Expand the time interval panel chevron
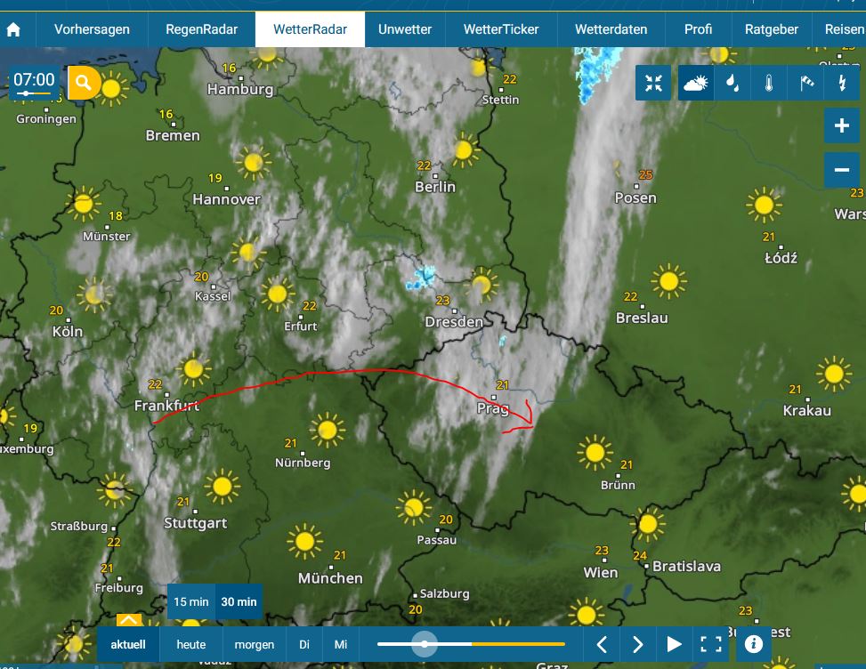The height and width of the screenshot is (669, 866). coord(128,620)
